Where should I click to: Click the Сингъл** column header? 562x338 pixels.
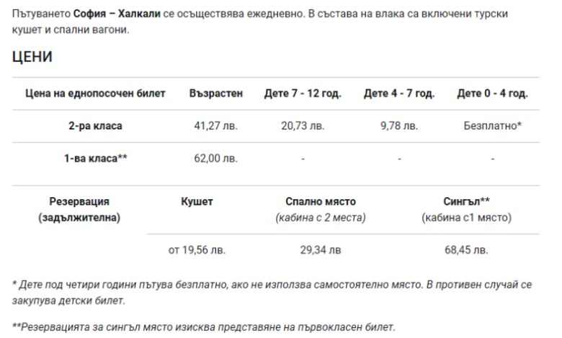click(x=466, y=202)
